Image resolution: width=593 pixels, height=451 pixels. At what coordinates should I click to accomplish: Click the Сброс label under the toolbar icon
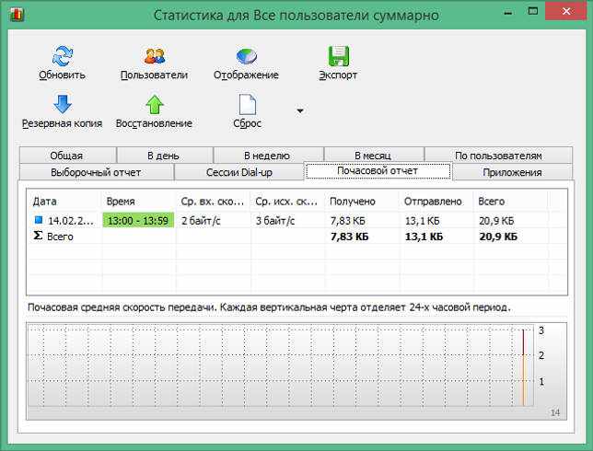click(248, 123)
